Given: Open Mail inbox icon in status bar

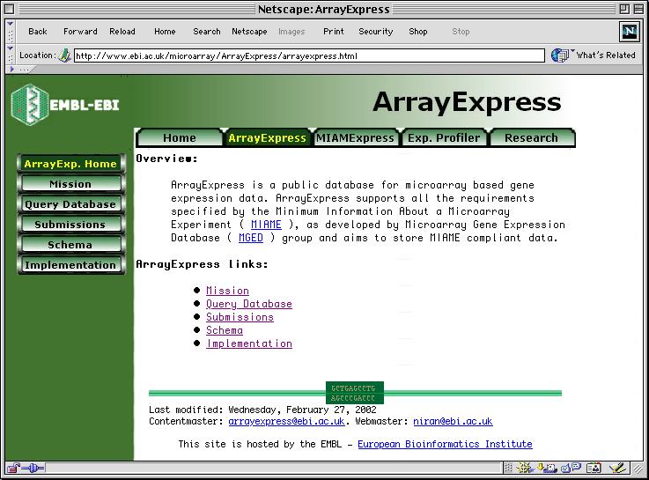Looking at the screenshot, I should tap(547, 468).
